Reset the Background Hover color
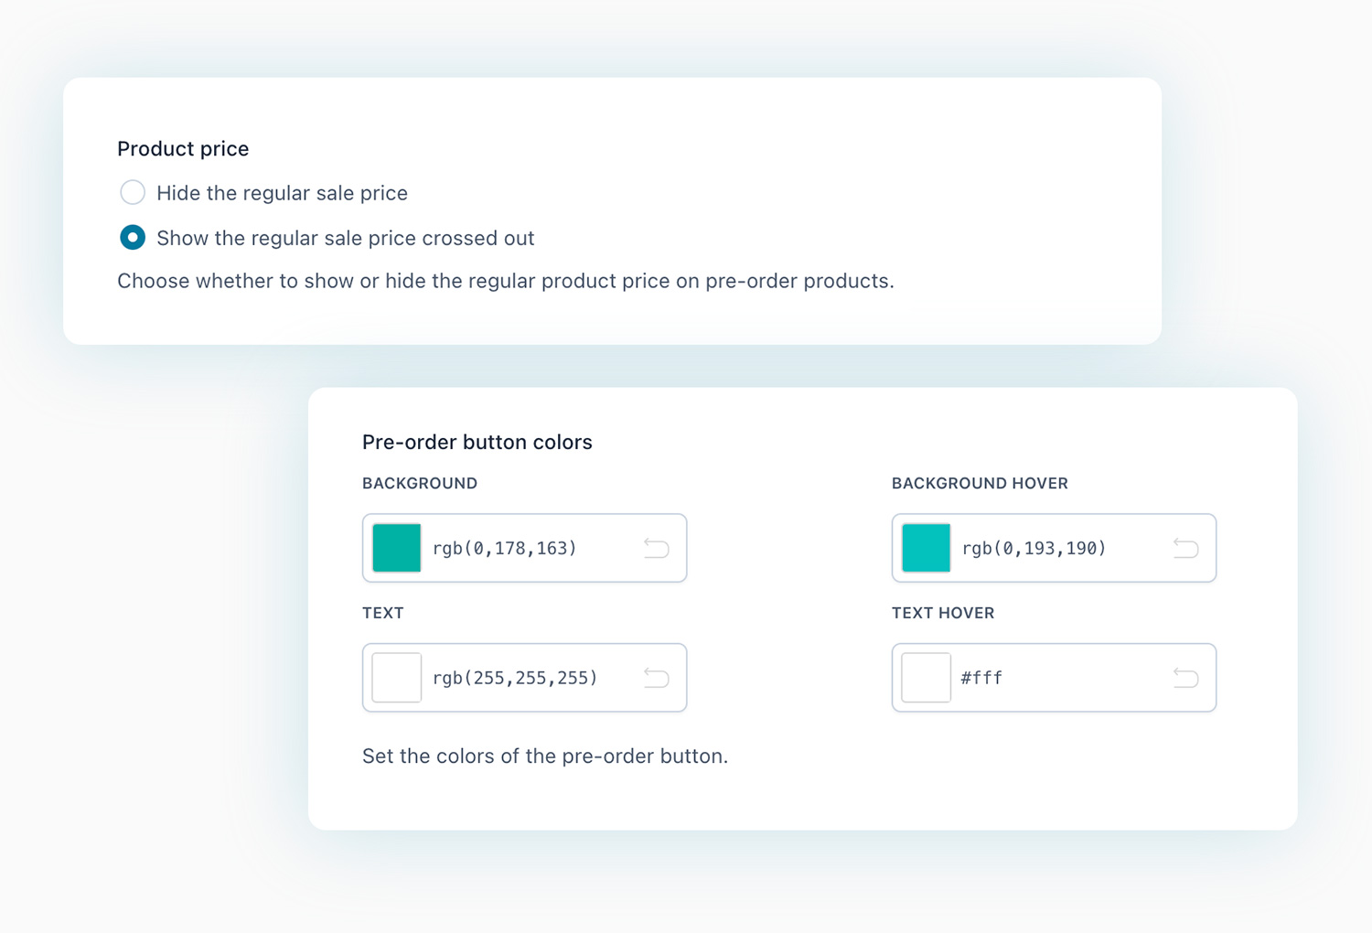Screen dimensions: 1372x933 coord(1185,548)
